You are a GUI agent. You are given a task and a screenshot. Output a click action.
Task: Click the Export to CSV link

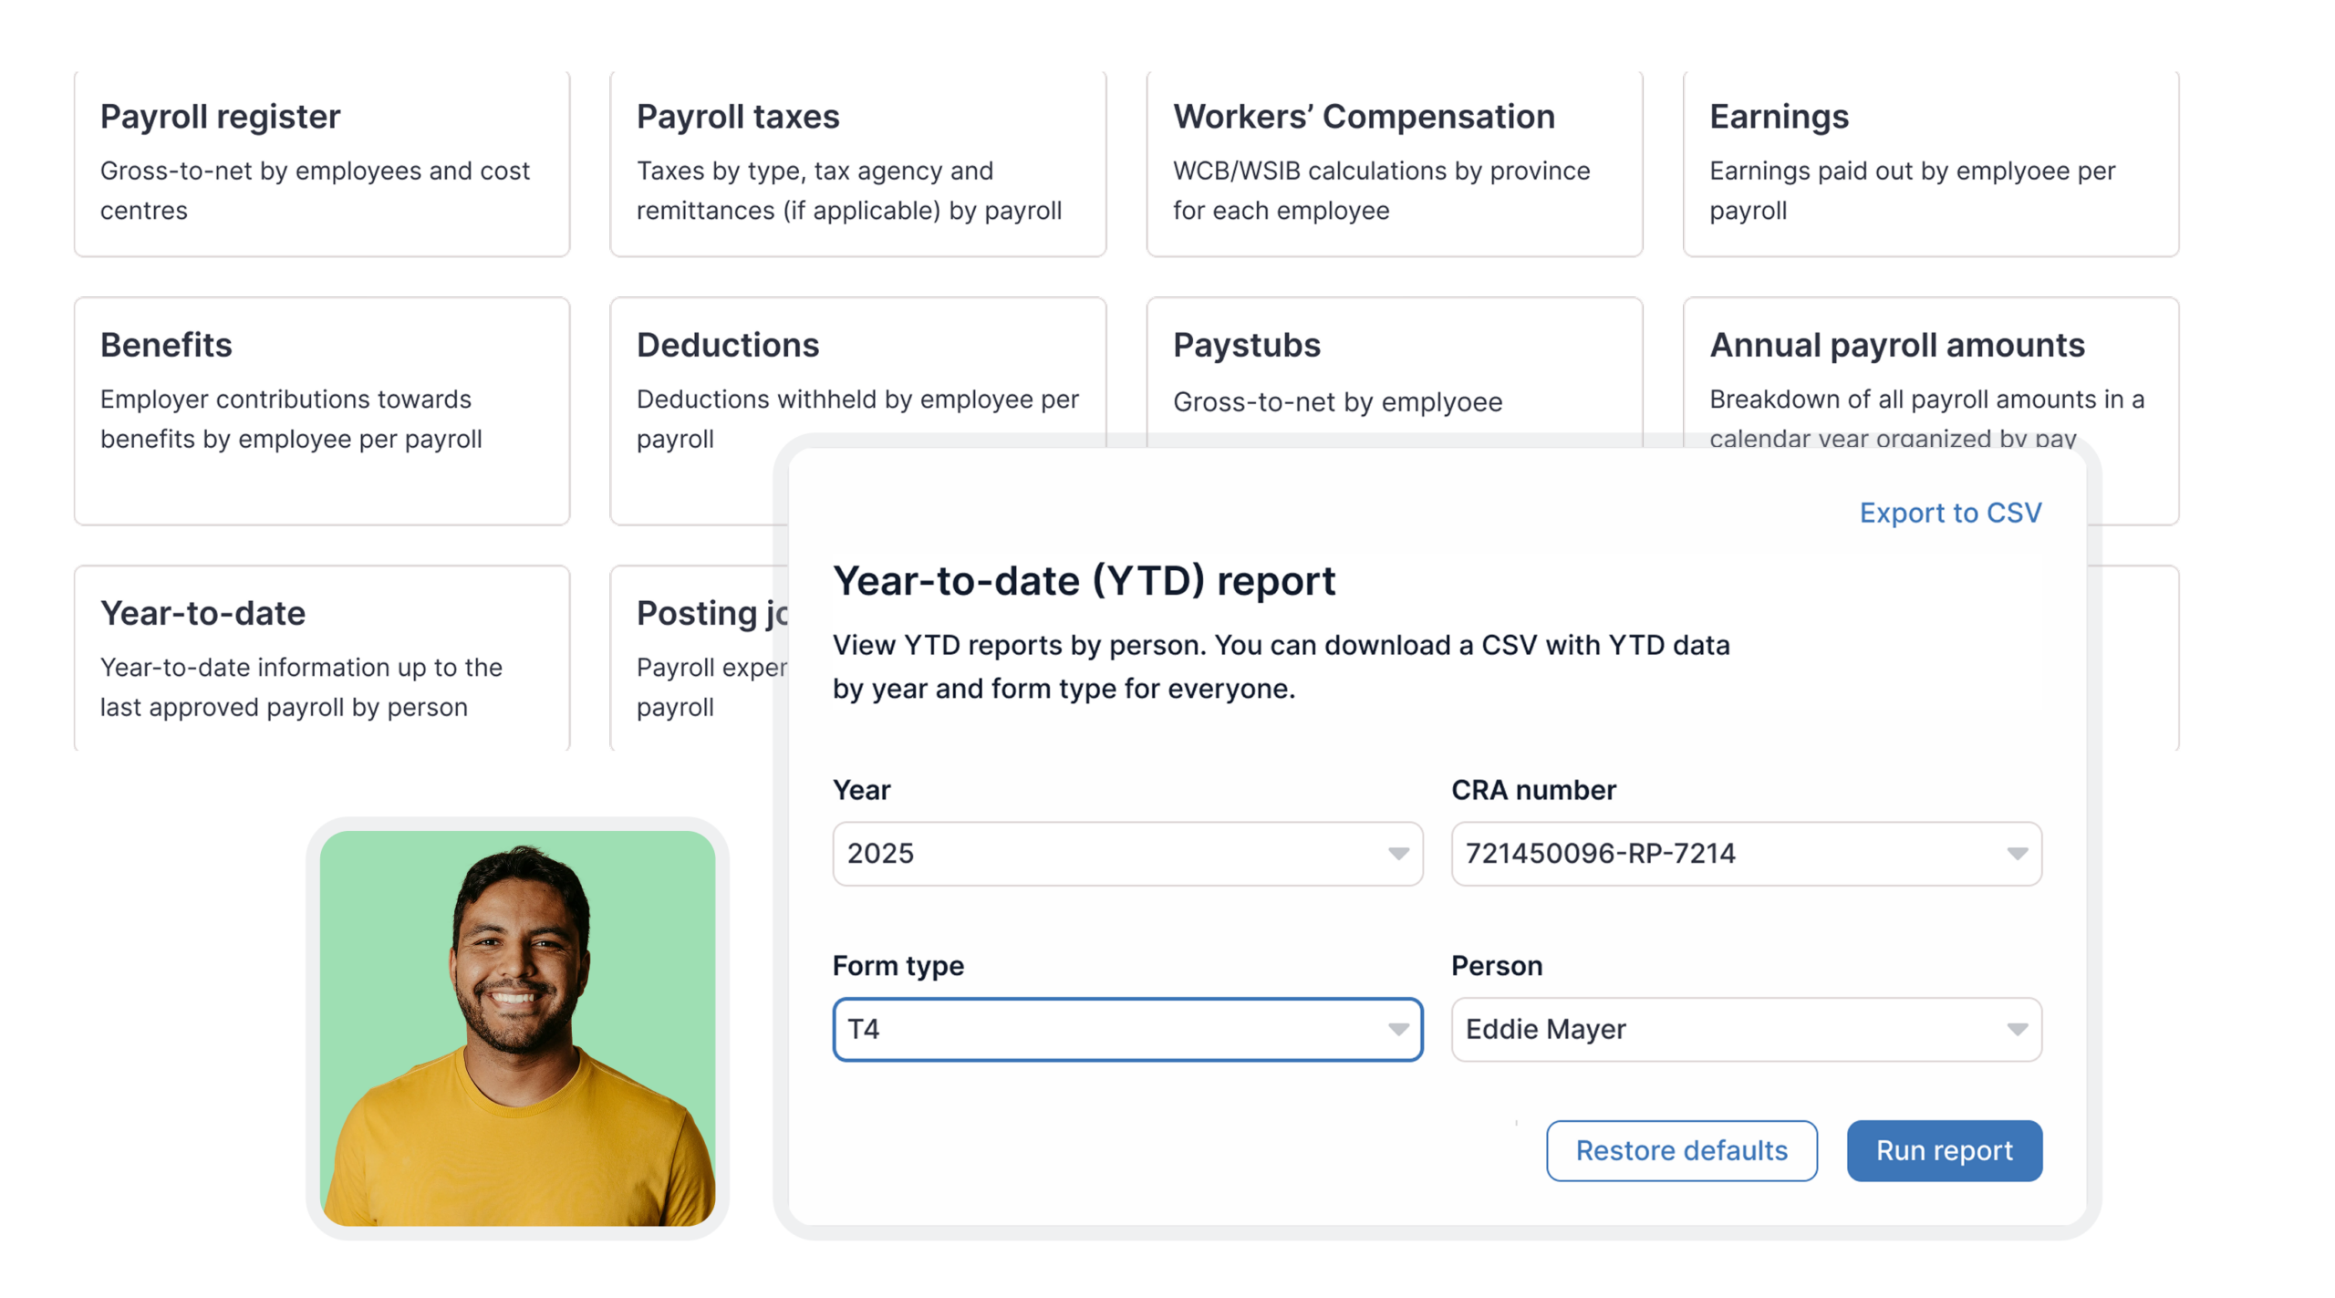click(1950, 513)
